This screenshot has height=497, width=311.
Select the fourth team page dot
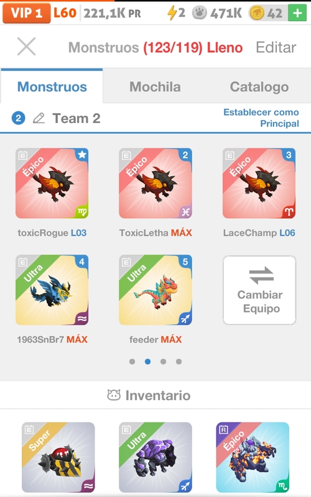point(179,362)
